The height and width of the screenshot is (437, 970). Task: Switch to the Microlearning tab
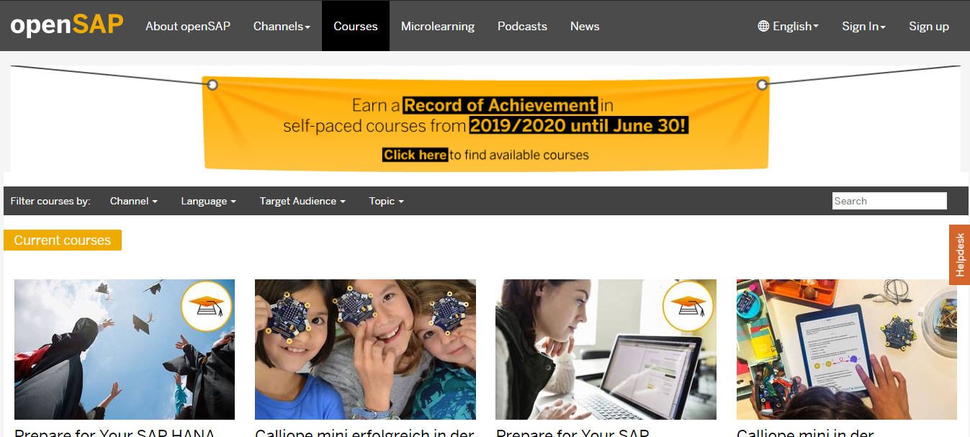pos(438,26)
